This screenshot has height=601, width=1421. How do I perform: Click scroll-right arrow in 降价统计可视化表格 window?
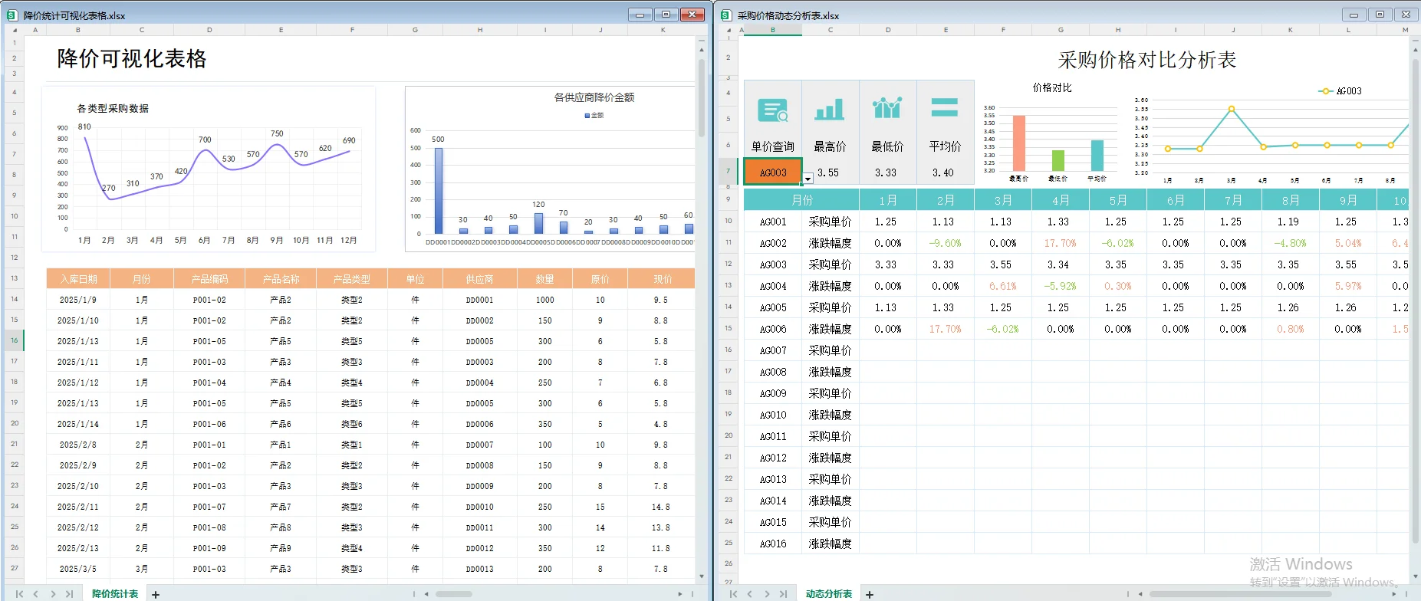coord(679,594)
